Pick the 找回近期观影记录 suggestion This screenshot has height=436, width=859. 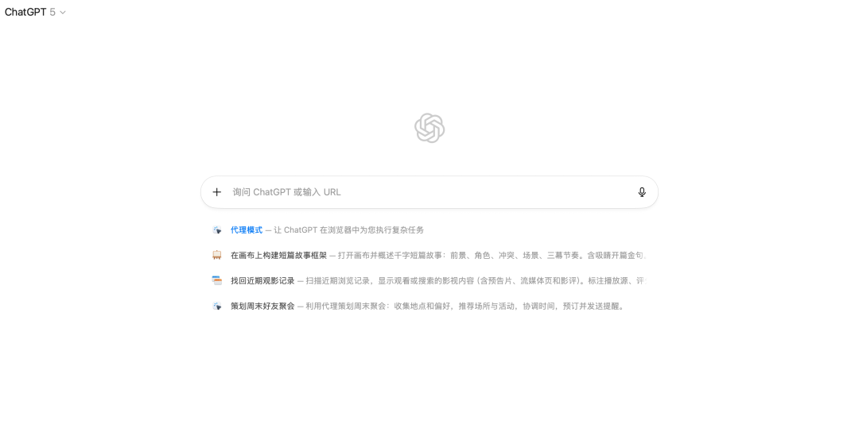(262, 280)
